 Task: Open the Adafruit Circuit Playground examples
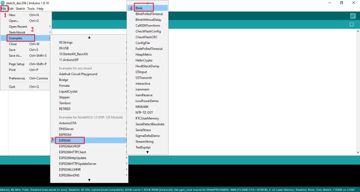click(x=78, y=74)
